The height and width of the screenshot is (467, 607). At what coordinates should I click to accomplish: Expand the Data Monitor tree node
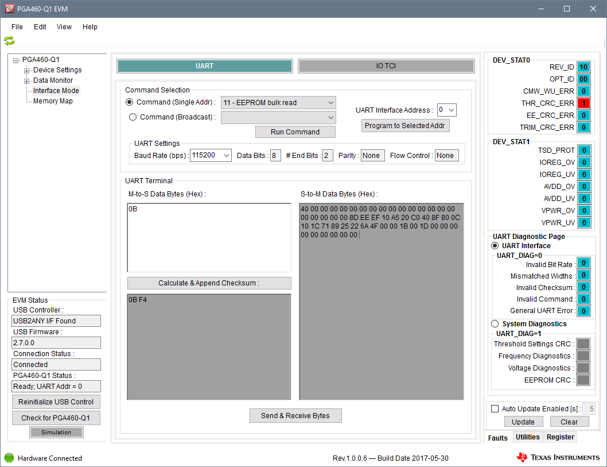[27, 81]
